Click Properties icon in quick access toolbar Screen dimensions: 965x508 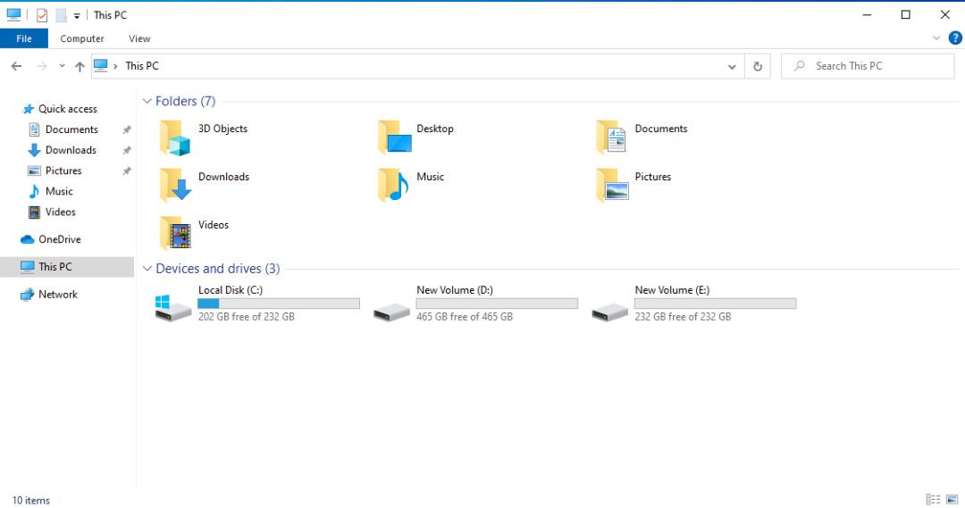(x=42, y=15)
